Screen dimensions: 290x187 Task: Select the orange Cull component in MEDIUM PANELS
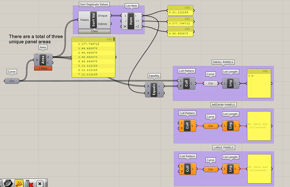(x=187, y=126)
